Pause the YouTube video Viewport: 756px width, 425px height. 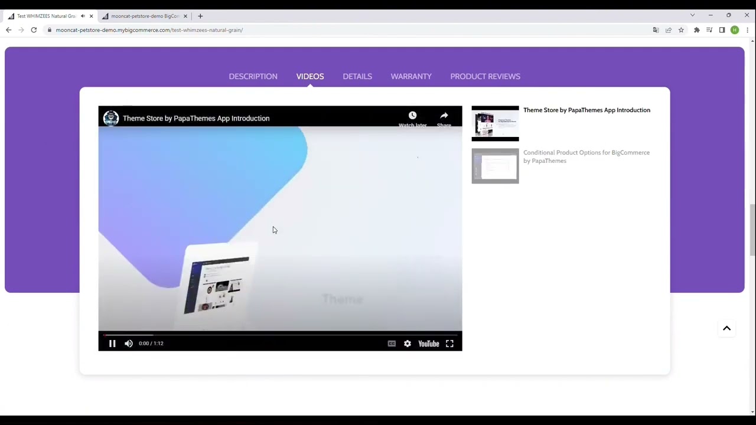coord(112,344)
